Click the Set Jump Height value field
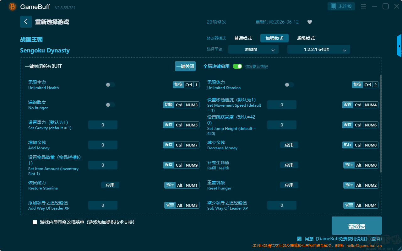Screen dimensions: 402x251 (x=282, y=125)
